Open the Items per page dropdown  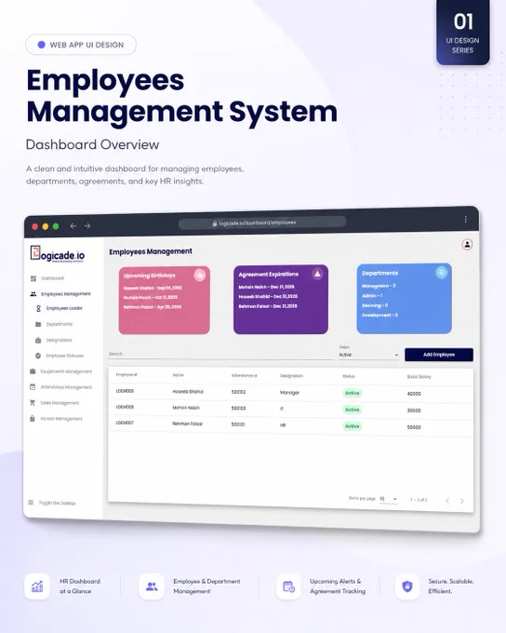tap(389, 499)
